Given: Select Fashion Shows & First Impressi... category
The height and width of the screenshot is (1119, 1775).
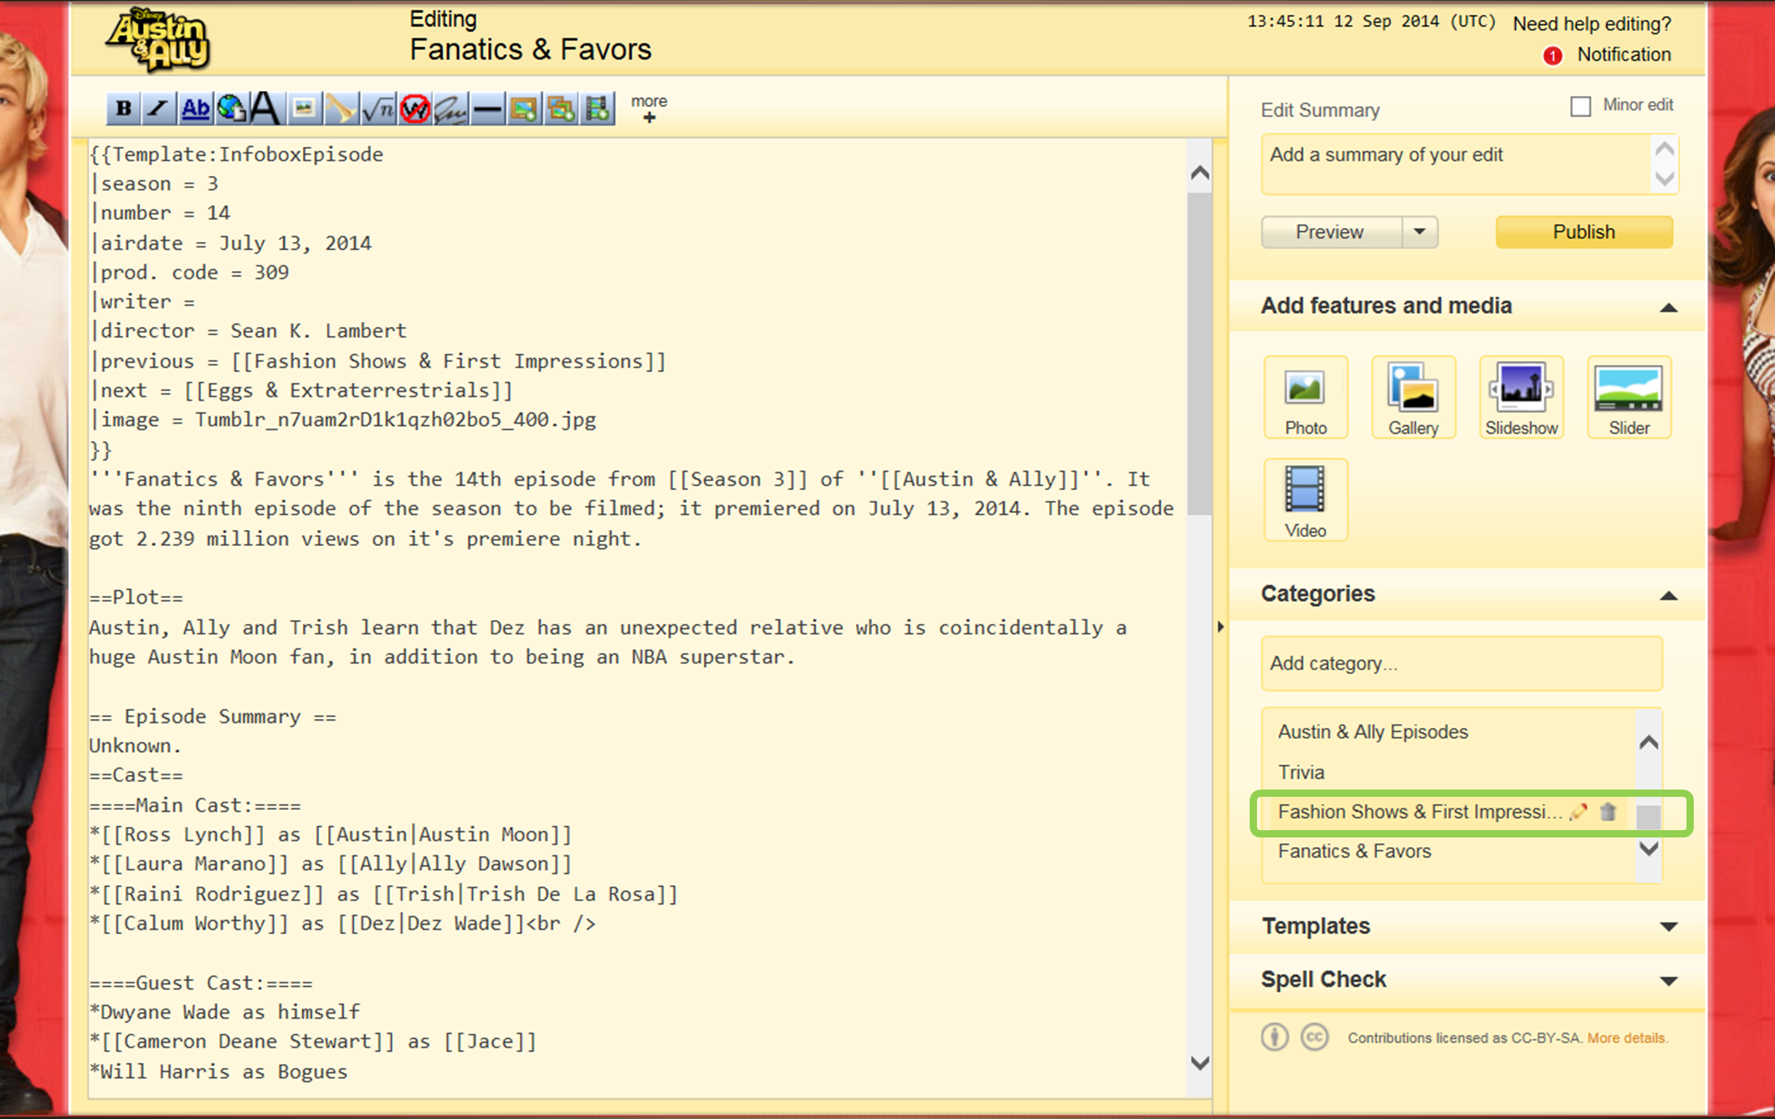Looking at the screenshot, I should 1419,812.
